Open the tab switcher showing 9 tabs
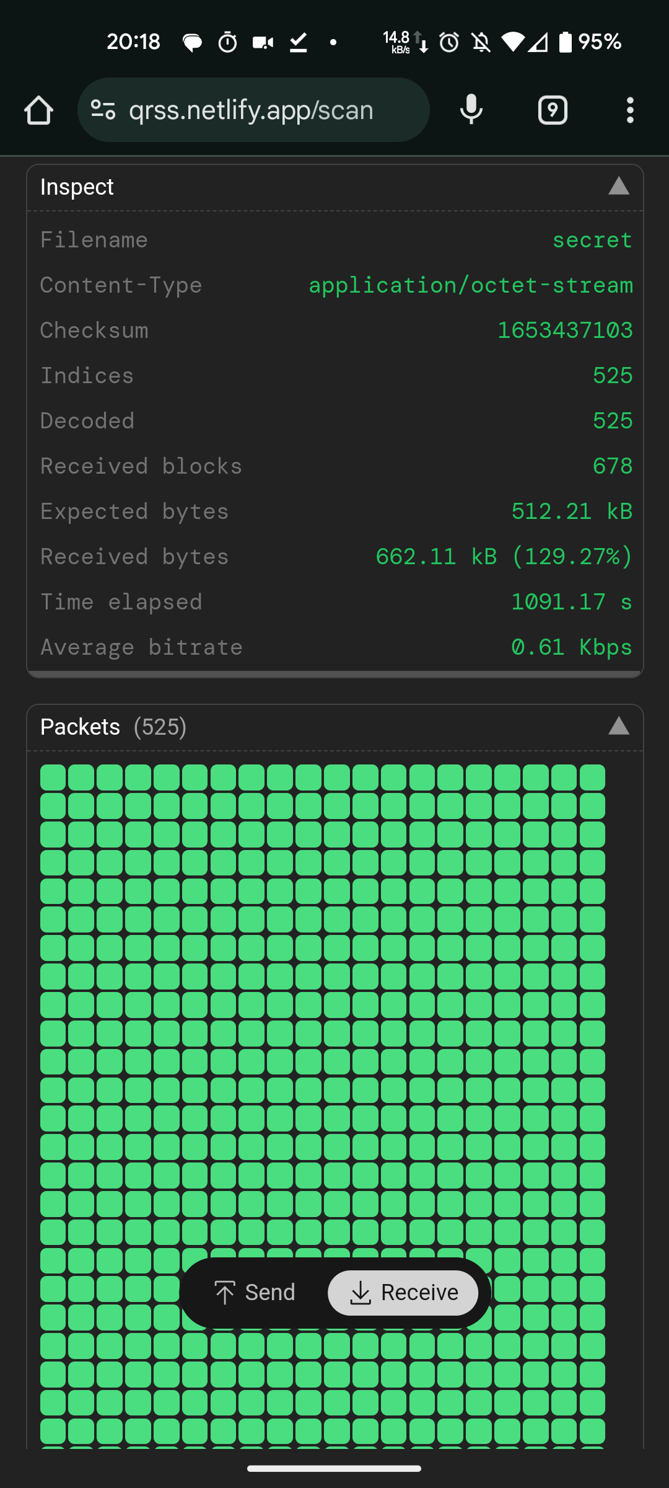669x1488 pixels. [553, 110]
